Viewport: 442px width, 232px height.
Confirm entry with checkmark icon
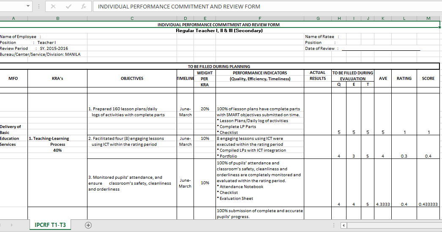68,6
